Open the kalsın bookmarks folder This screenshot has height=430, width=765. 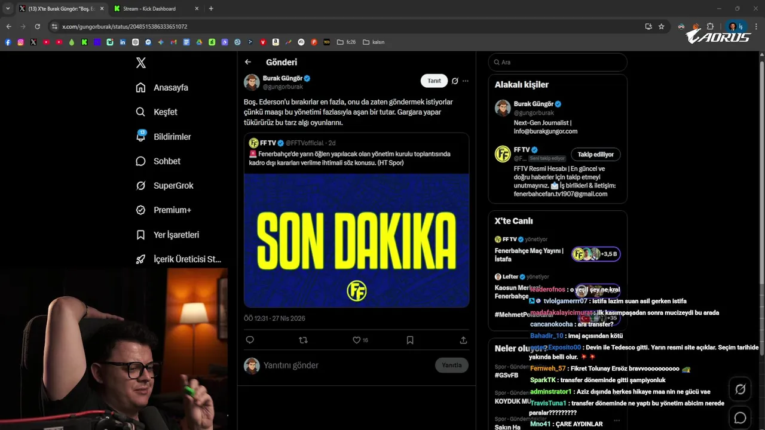click(374, 42)
